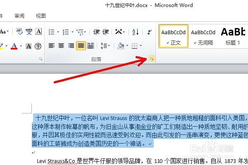Click the Line and Paragraph Spacing button
This screenshot has height=165, width=248.
(103, 46)
